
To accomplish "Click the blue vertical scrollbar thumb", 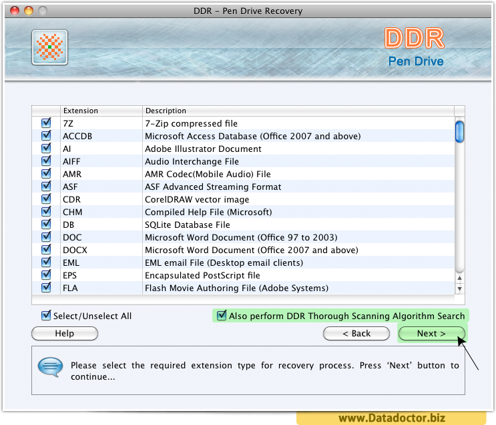I will coord(460,132).
